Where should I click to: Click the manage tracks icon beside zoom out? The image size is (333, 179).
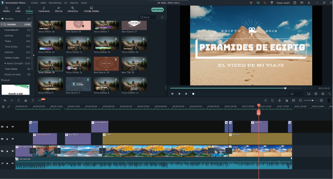pos(294,101)
